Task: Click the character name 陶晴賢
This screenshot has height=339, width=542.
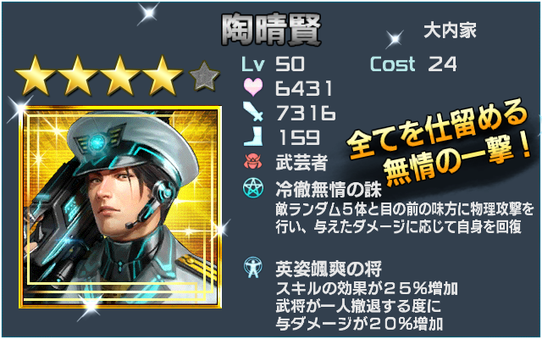Action: click(x=271, y=31)
